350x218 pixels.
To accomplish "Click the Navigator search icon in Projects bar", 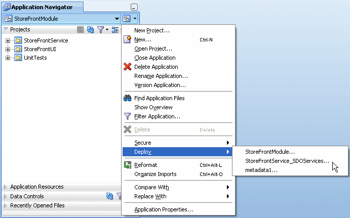I will (x=81, y=30).
